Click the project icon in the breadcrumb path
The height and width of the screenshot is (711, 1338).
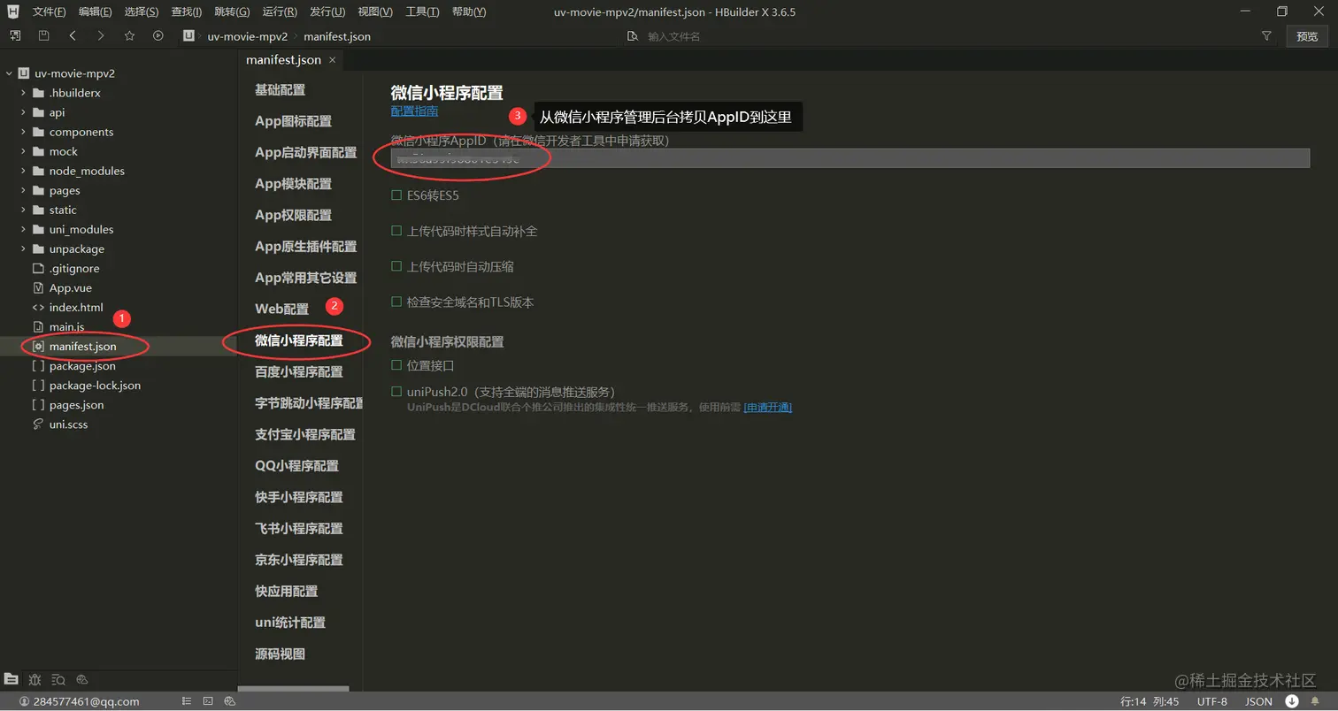click(x=188, y=36)
